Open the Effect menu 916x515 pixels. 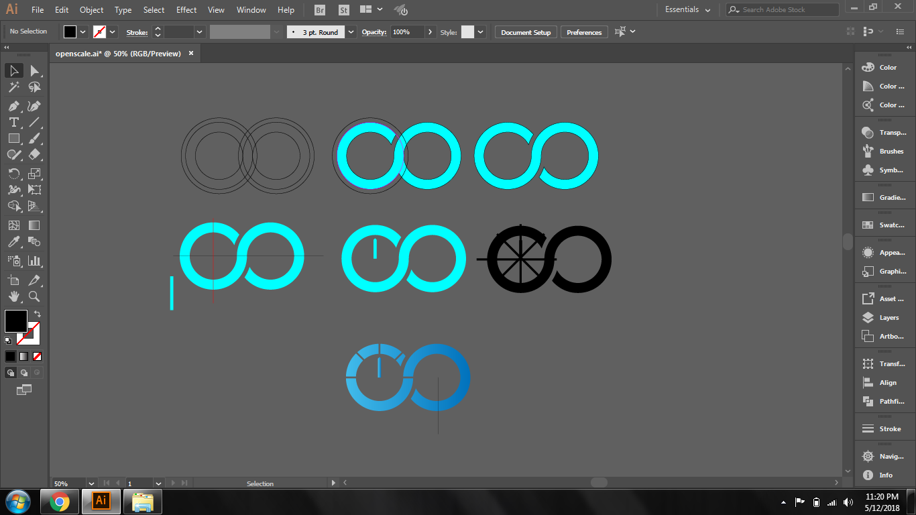pos(186,10)
